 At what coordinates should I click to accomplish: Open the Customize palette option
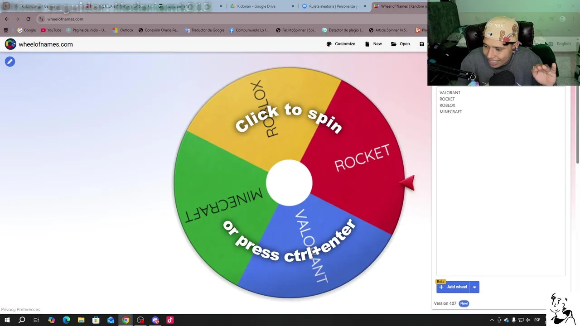tap(341, 44)
